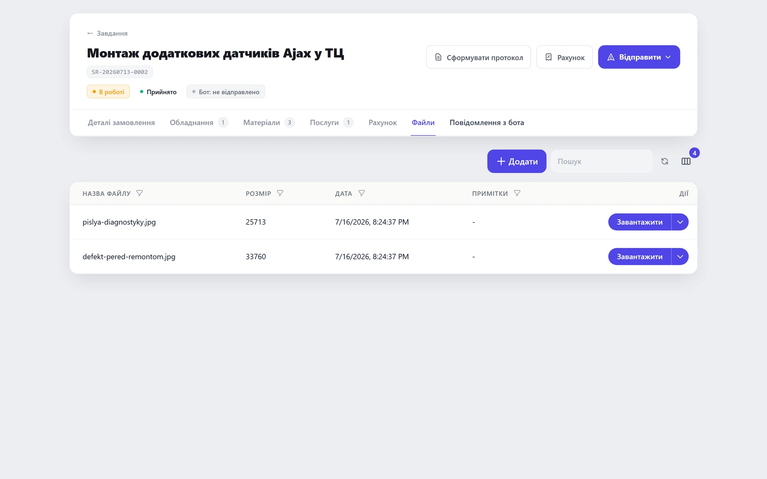Open the Рахунок button with receipt icon

click(564, 57)
